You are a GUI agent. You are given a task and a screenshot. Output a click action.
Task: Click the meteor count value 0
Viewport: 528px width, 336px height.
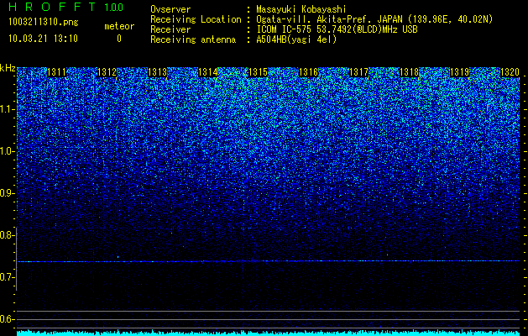tap(119, 39)
